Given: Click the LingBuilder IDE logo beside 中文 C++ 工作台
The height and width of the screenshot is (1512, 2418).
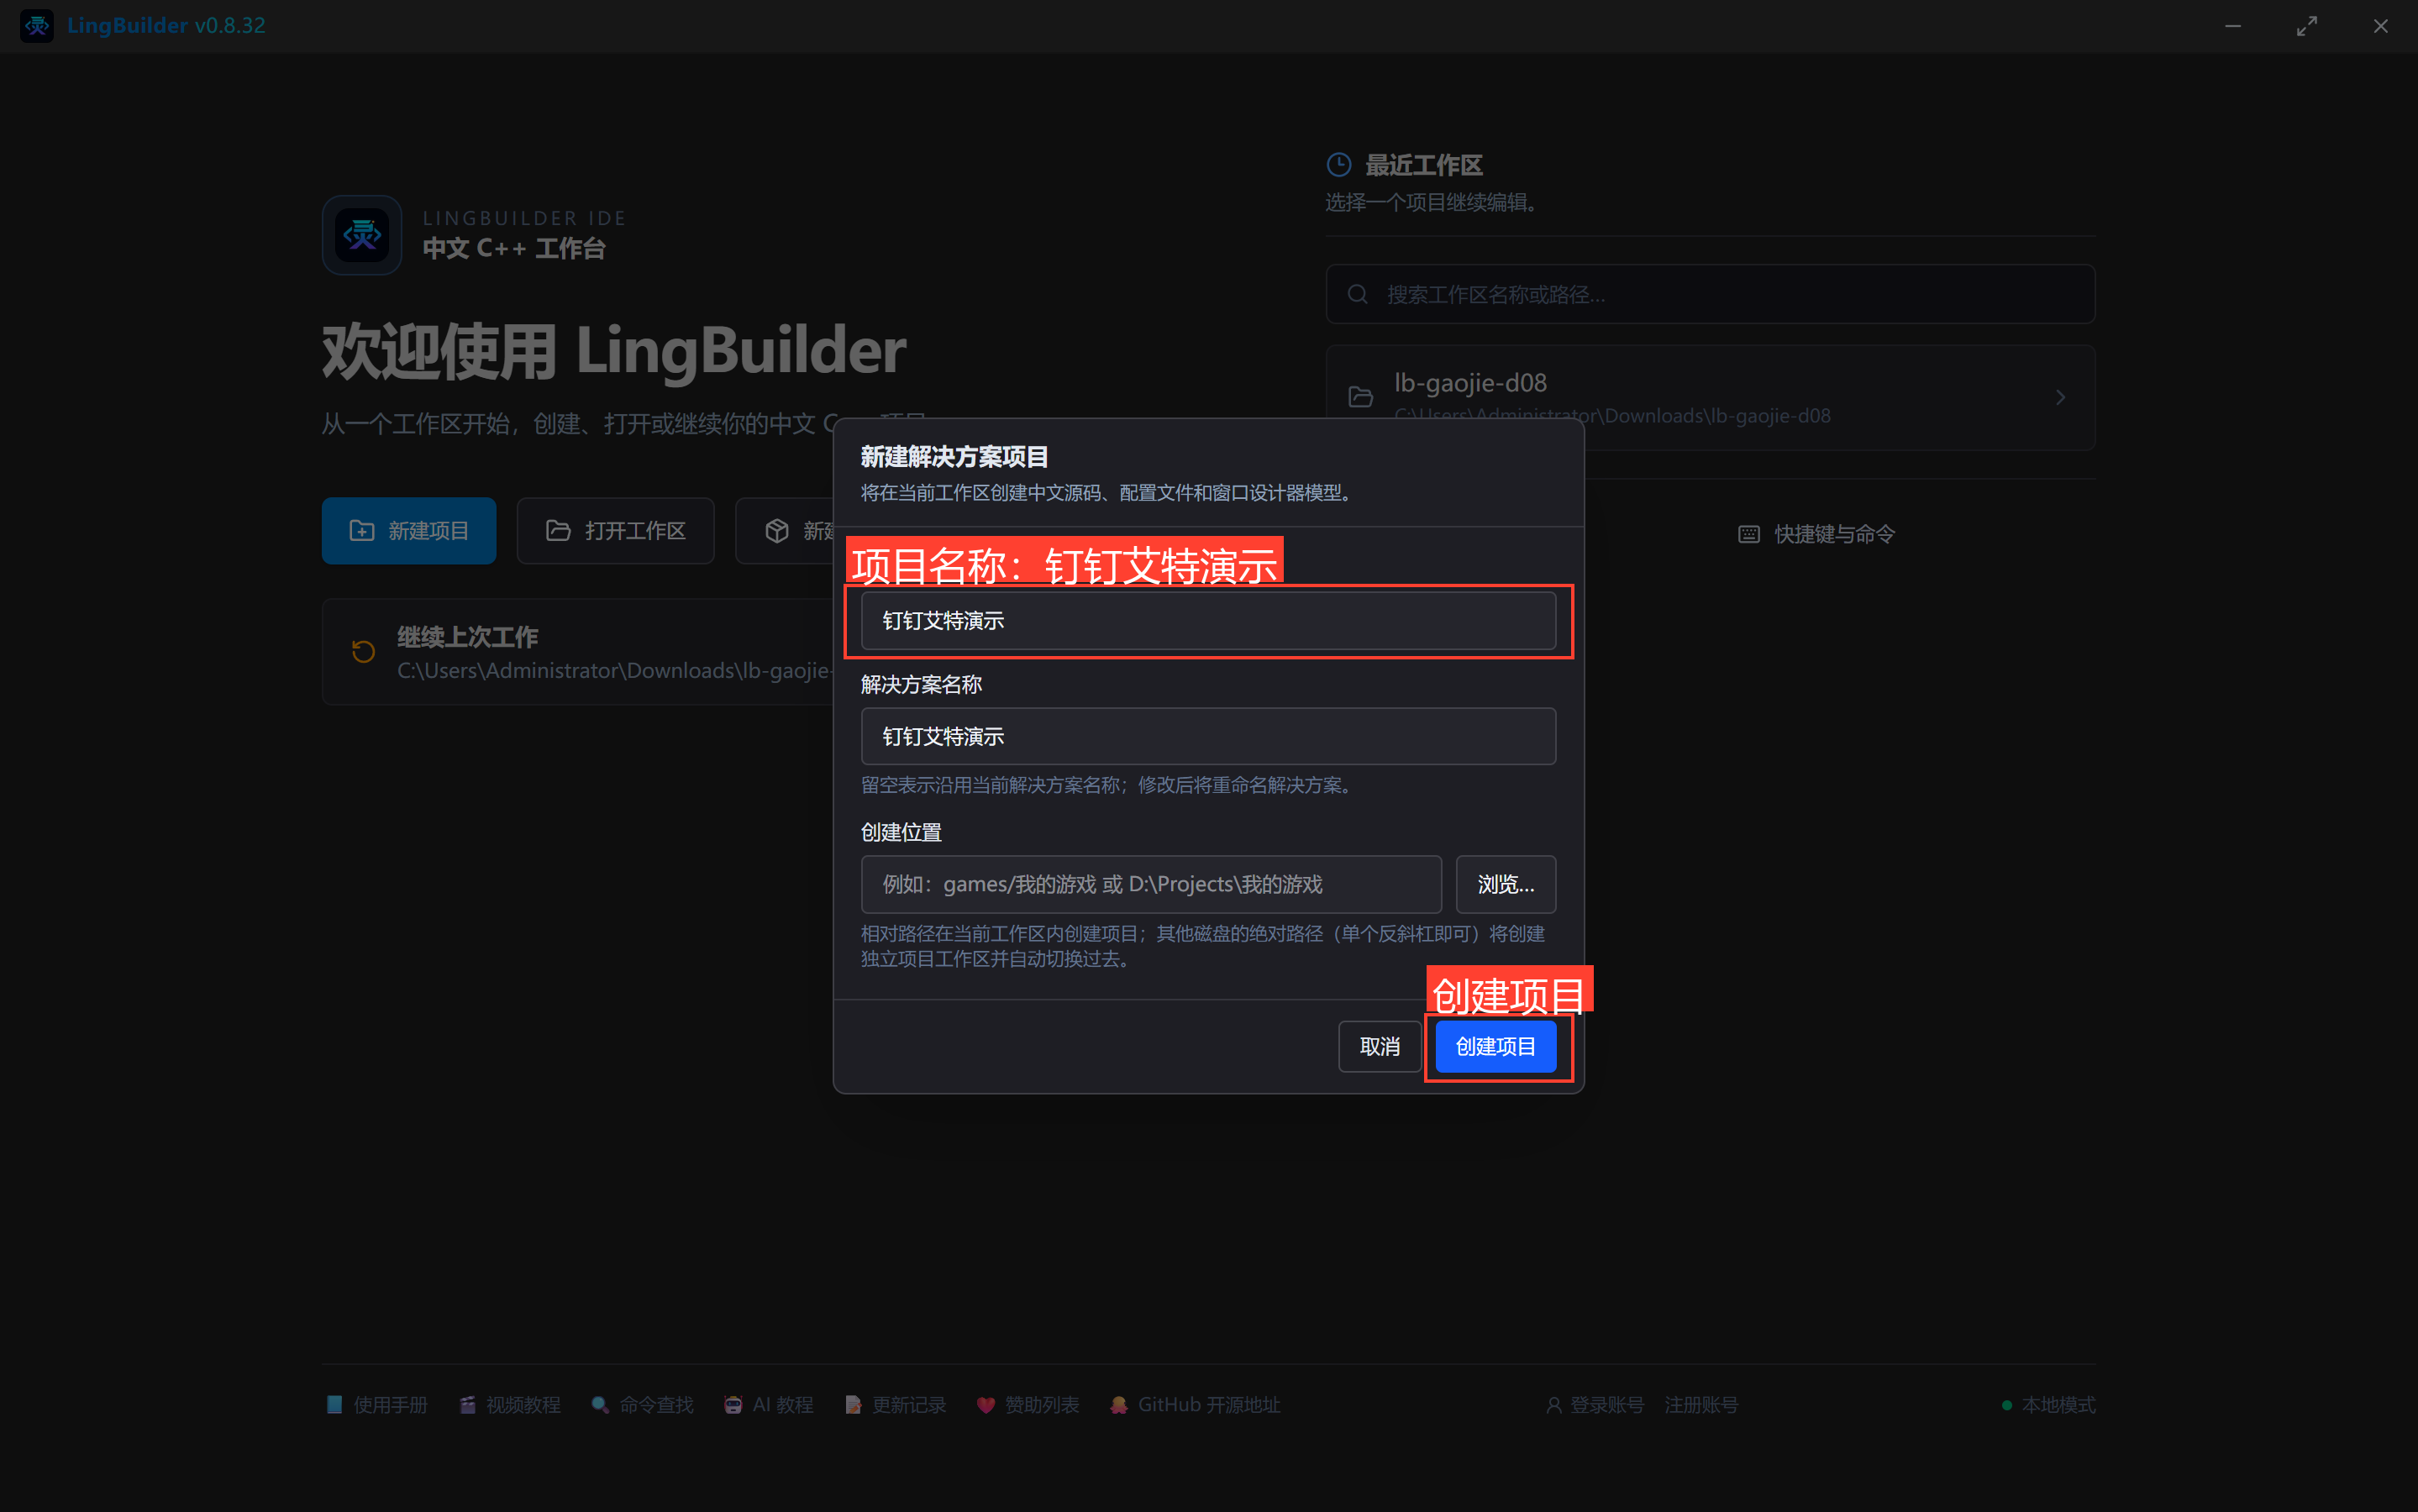Looking at the screenshot, I should [362, 235].
